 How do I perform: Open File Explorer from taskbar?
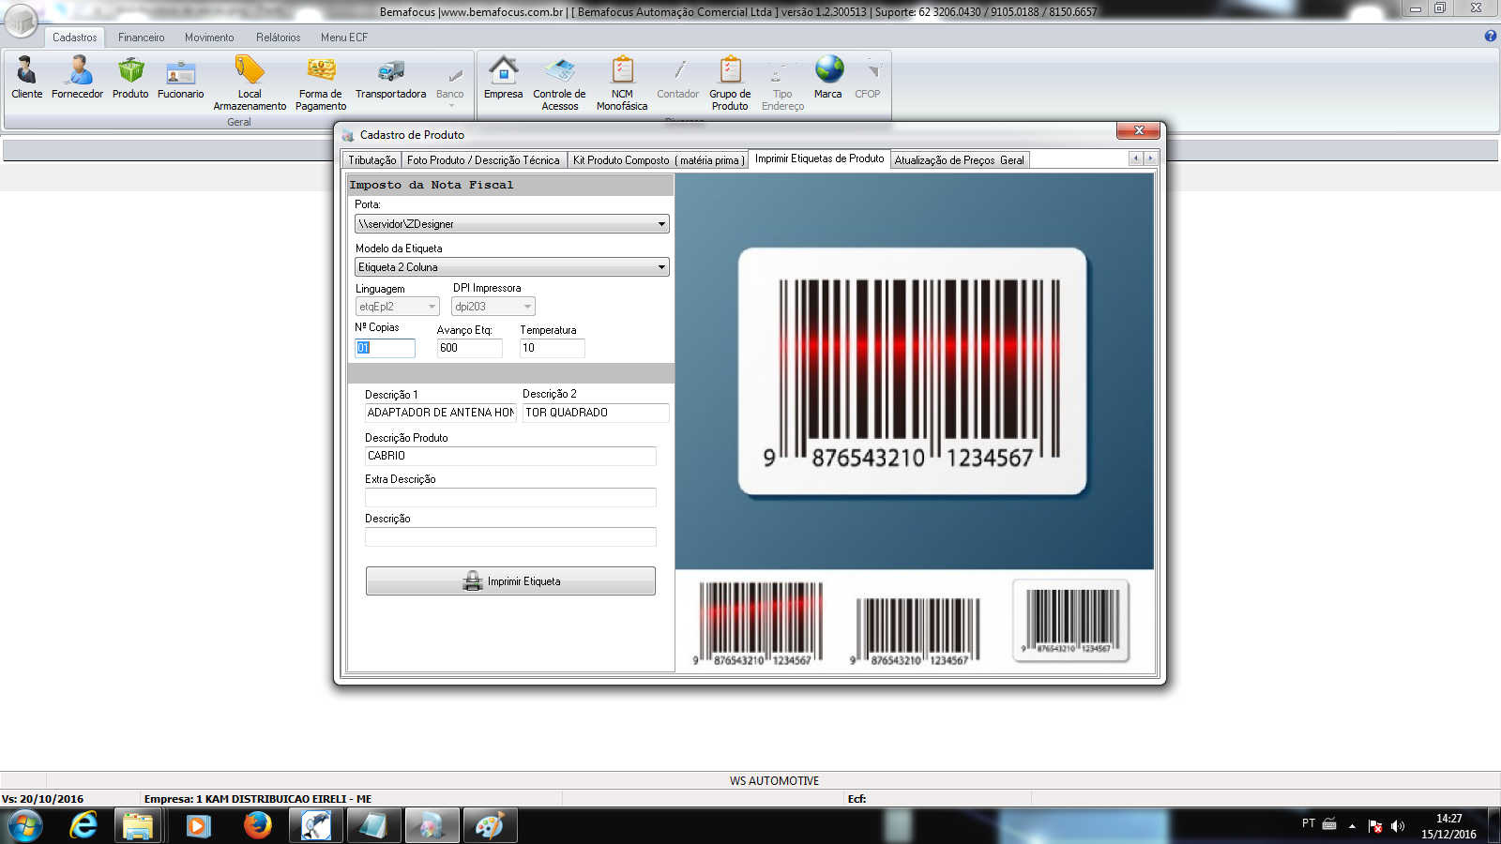[x=139, y=826]
